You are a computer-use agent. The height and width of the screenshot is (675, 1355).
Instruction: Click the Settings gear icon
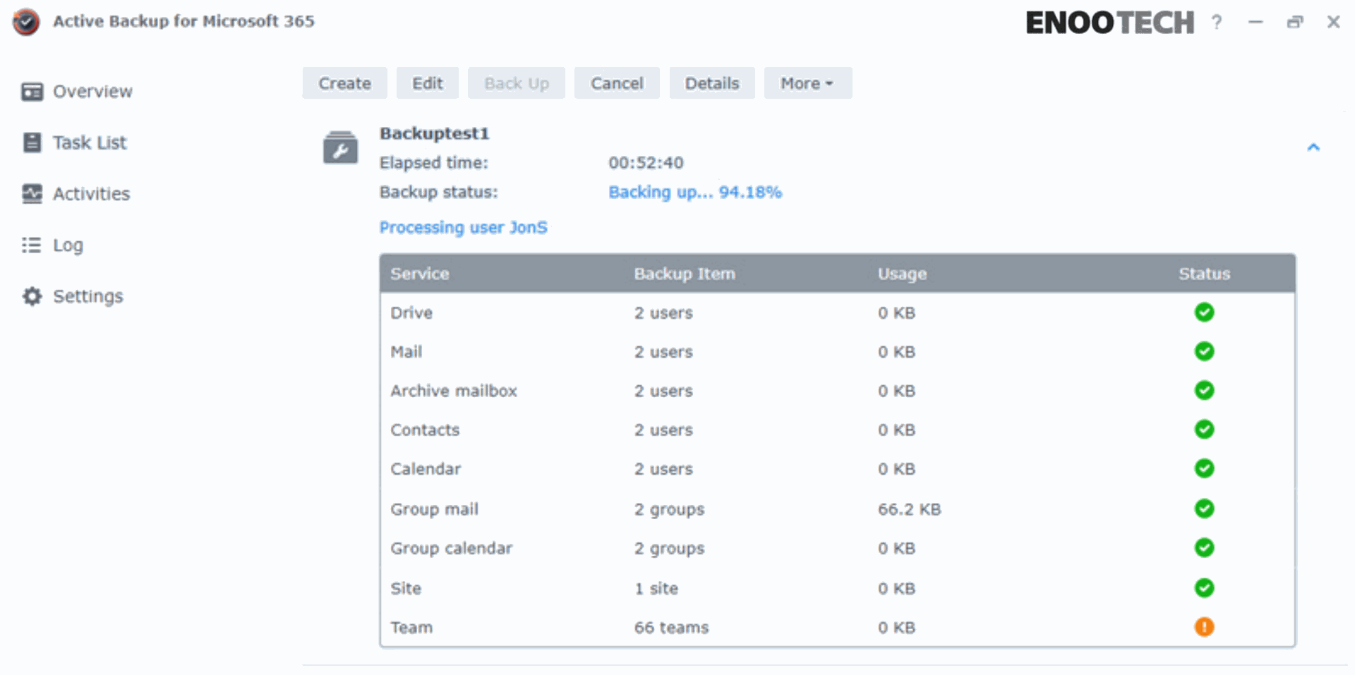pos(32,296)
